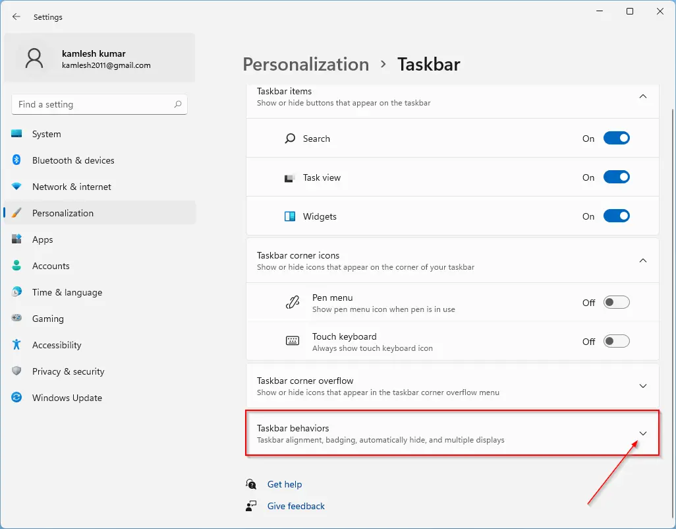
Task: Turn off the Task view toggle
Action: 616,177
